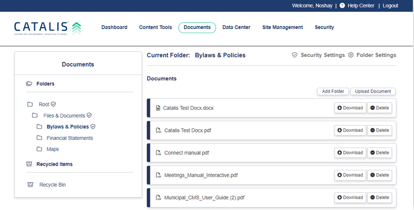Click the Folder Settings gear icon
Image resolution: width=414 pixels, height=210 pixels.
[x=351, y=55]
